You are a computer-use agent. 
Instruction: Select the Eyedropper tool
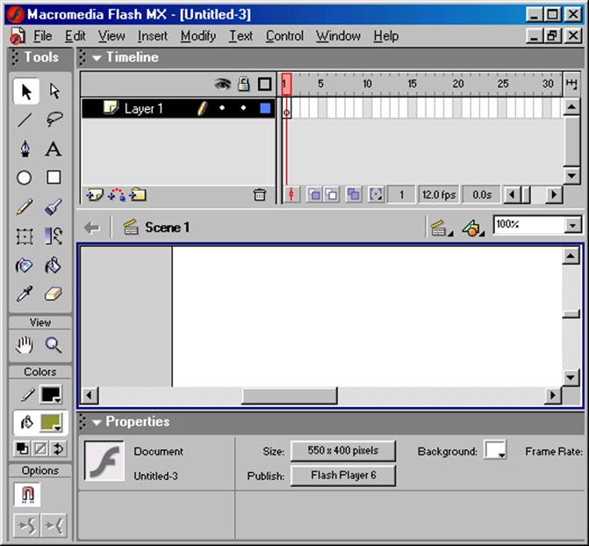pyautogui.click(x=25, y=295)
